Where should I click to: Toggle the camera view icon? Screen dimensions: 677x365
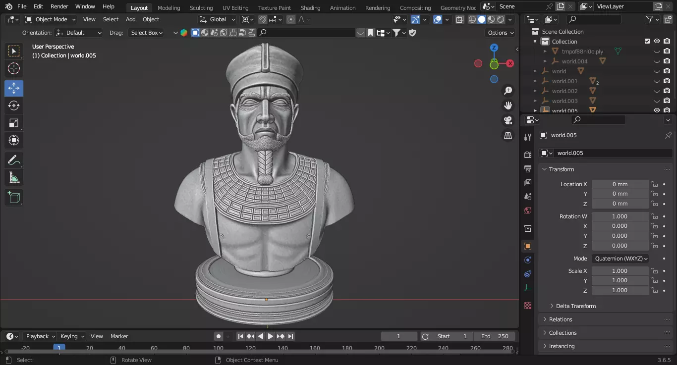click(x=508, y=120)
